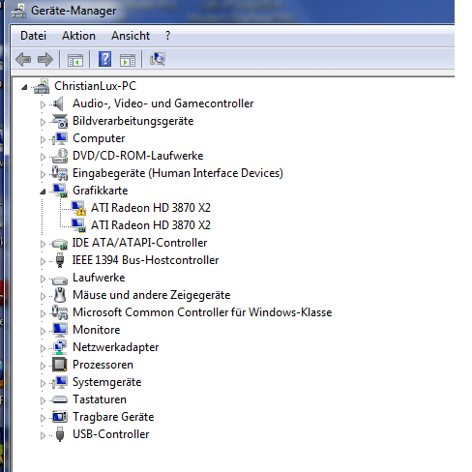Expand the Computer category arrow
The width and height of the screenshot is (472, 472).
click(43, 139)
